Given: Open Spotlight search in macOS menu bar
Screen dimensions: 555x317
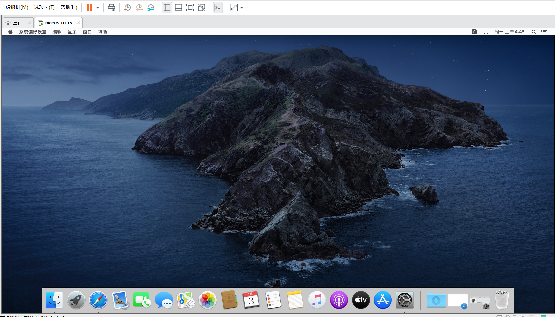Looking at the screenshot, I should [x=534, y=32].
